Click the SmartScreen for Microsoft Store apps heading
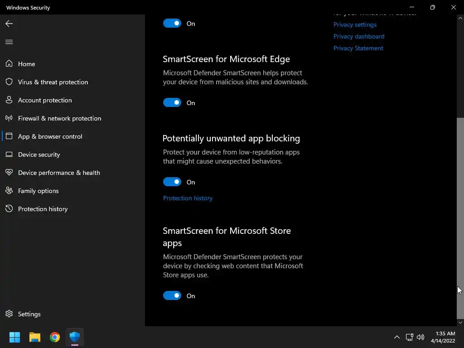This screenshot has width=464, height=348. 227,237
